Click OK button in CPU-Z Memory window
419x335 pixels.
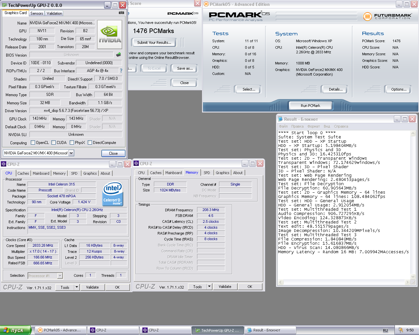tap(250, 287)
